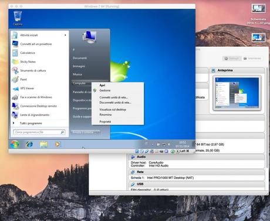Launch Windows Media Player from the taskbar

[58, 144]
